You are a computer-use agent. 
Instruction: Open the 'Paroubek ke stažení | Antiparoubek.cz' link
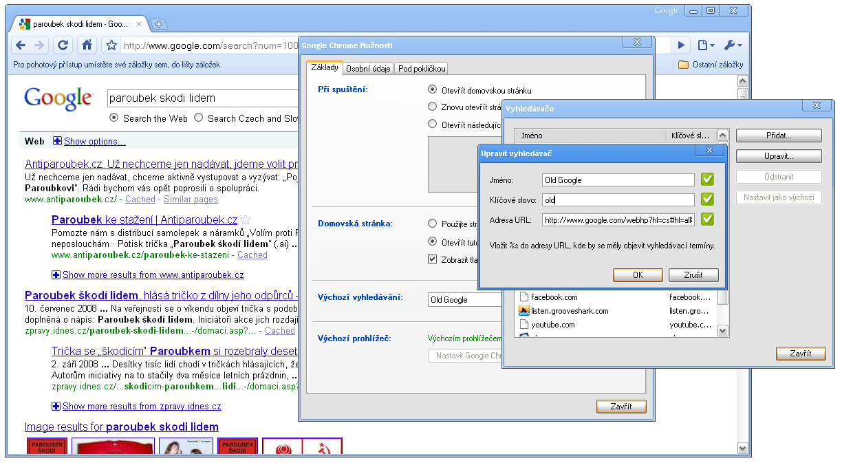(x=144, y=220)
